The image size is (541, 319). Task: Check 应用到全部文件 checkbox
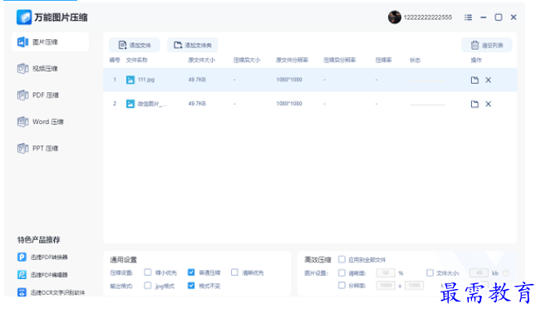click(342, 259)
